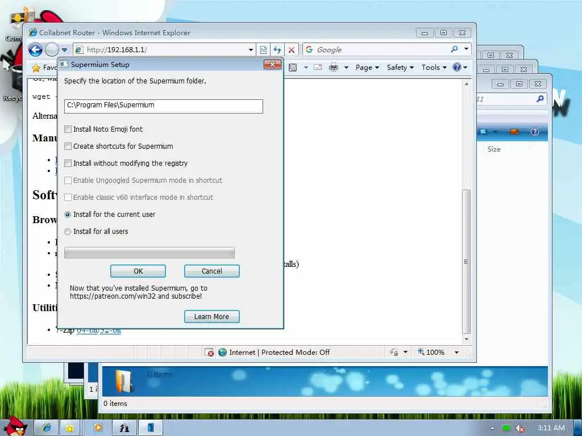The height and width of the screenshot is (436, 582).
Task: Show hidden icons arrow in system tray
Action: tap(493, 428)
